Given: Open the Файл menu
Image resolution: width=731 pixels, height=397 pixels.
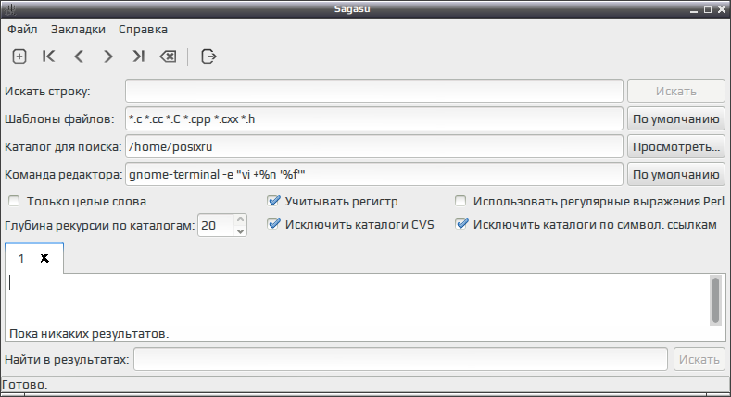Looking at the screenshot, I should [22, 30].
